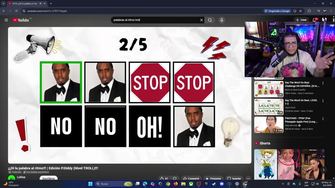
Task: Open options for Jassi Asmr video
Action: pos(323,101)
